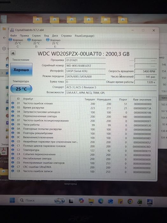Click status icon for События переназначения

13,154
